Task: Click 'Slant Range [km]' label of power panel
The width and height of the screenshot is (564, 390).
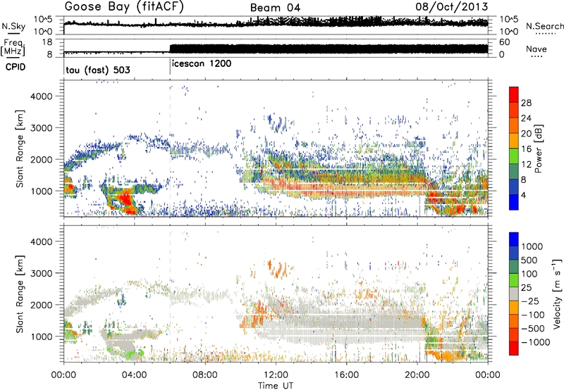Action: pyautogui.click(x=20, y=149)
